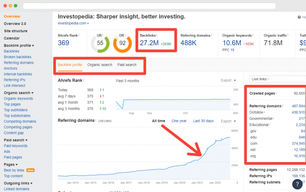Open the investopedia.com domain dropdown
Image resolution: width=306 pixels, height=192 pixels.
pos(73,23)
